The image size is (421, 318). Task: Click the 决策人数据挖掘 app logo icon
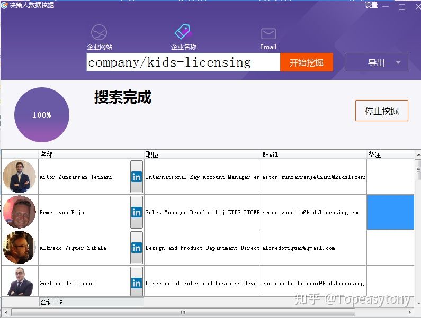[x=4, y=5]
